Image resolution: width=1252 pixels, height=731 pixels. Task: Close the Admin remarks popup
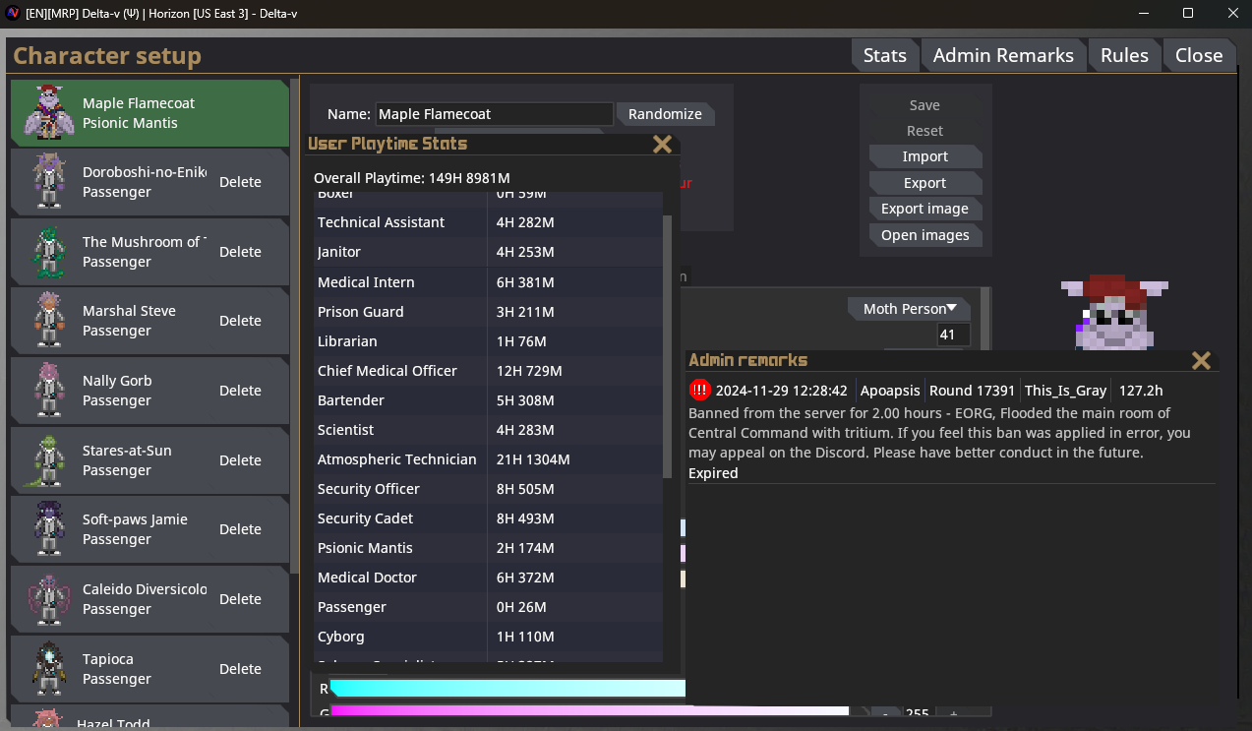pos(1201,360)
